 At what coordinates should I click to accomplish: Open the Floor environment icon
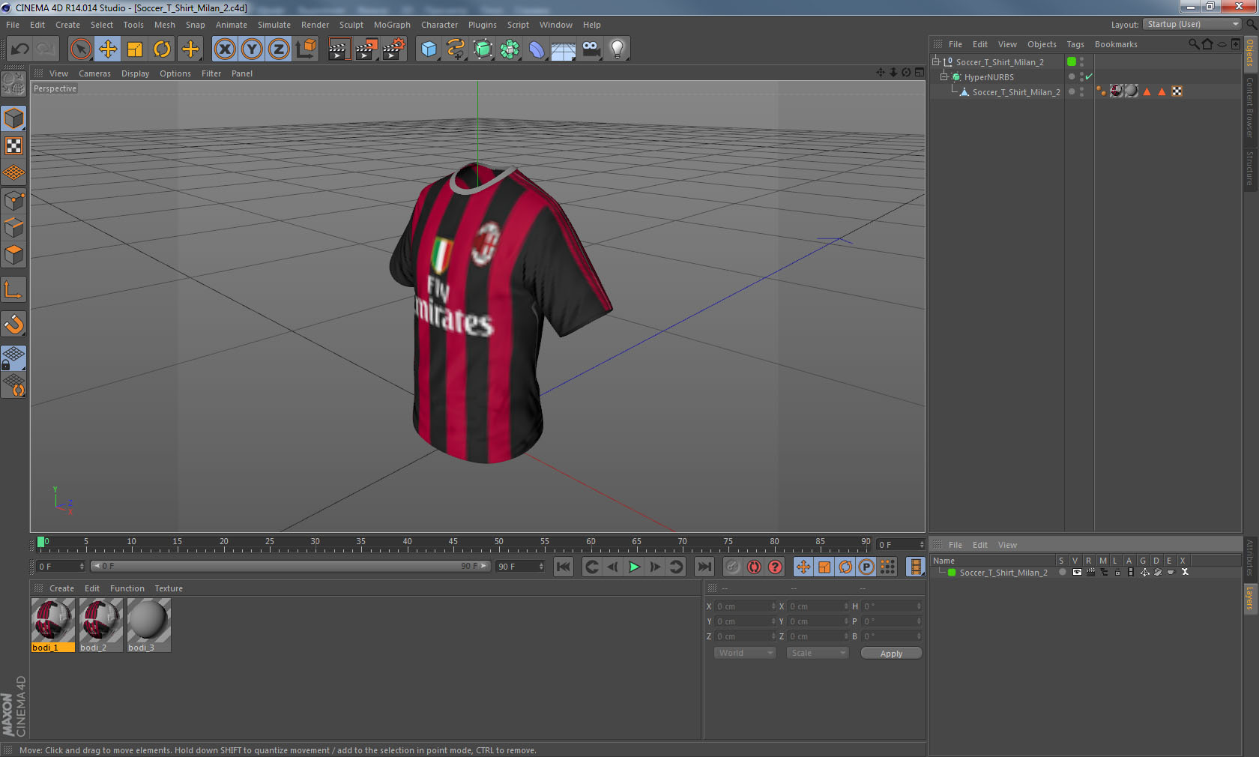pos(564,49)
